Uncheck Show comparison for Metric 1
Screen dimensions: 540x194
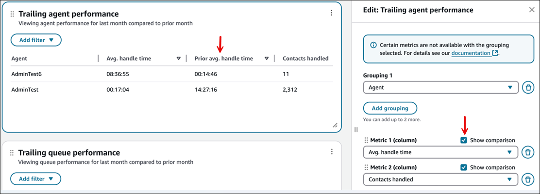464,140
